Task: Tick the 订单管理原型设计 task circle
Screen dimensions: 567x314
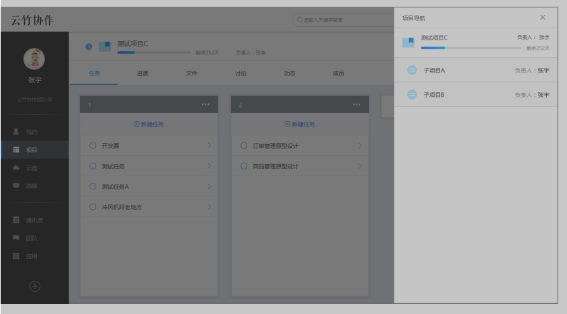Action: (244, 146)
